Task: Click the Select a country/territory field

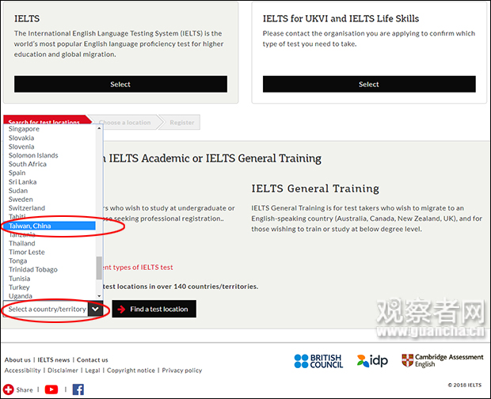Action: pos(53,310)
